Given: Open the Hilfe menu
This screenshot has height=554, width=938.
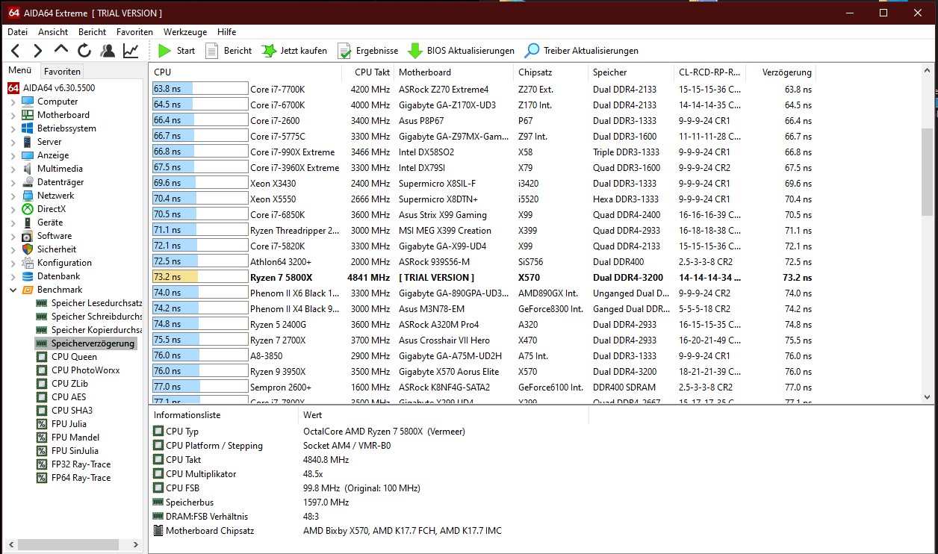Looking at the screenshot, I should pos(227,32).
